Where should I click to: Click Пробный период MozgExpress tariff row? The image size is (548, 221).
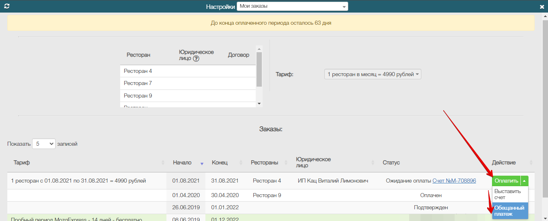pos(76,219)
